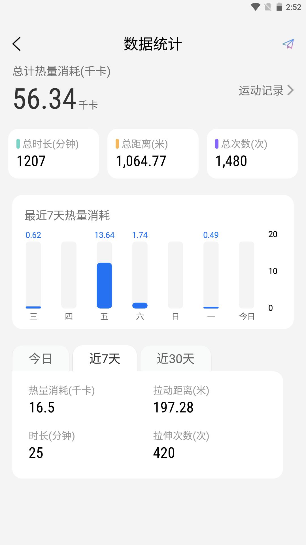Tap the no-SIM status icon
Screen dimensions: 306x545
[268, 7]
